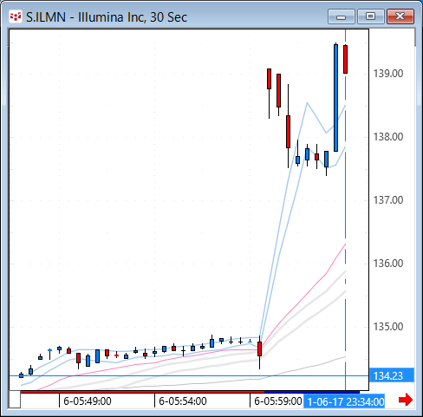Viewport: 423px width, 417px height.
Task: Click the 134.23 price cursor label
Action: tap(392, 376)
